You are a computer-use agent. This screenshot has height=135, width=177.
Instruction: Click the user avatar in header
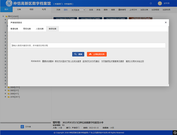[160, 3]
